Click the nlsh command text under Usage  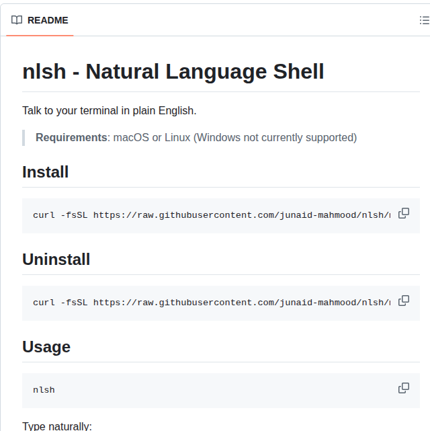point(44,390)
